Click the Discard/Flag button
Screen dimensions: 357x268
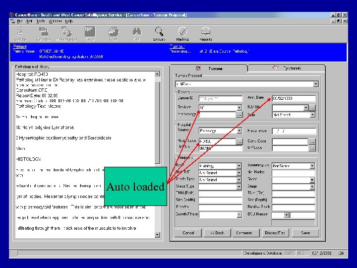(275, 233)
